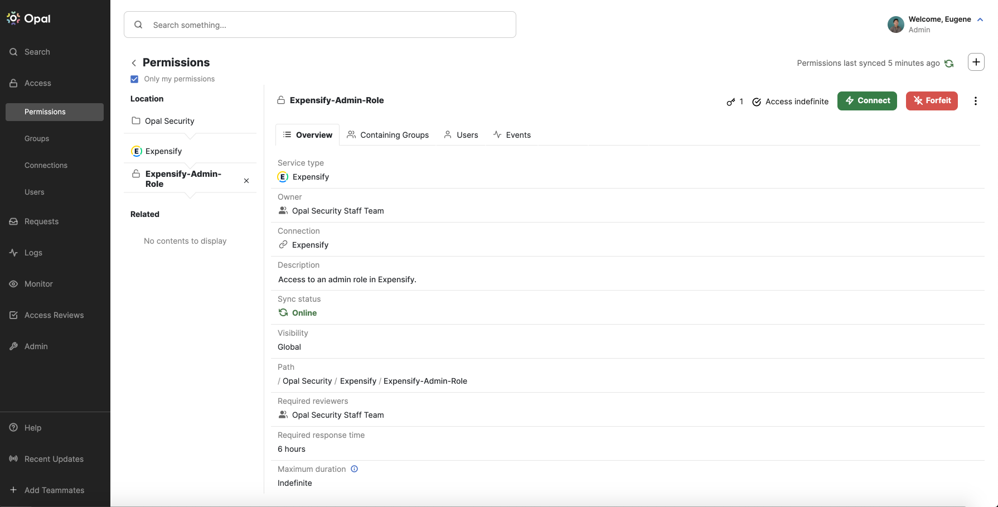
Task: Open Logs in the sidebar
Action: 33,253
